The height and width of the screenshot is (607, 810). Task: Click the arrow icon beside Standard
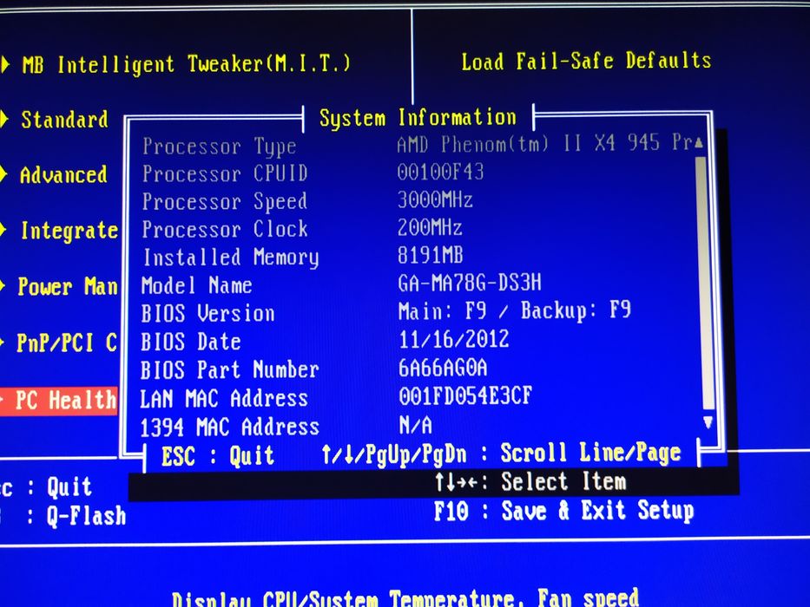coord(4,120)
